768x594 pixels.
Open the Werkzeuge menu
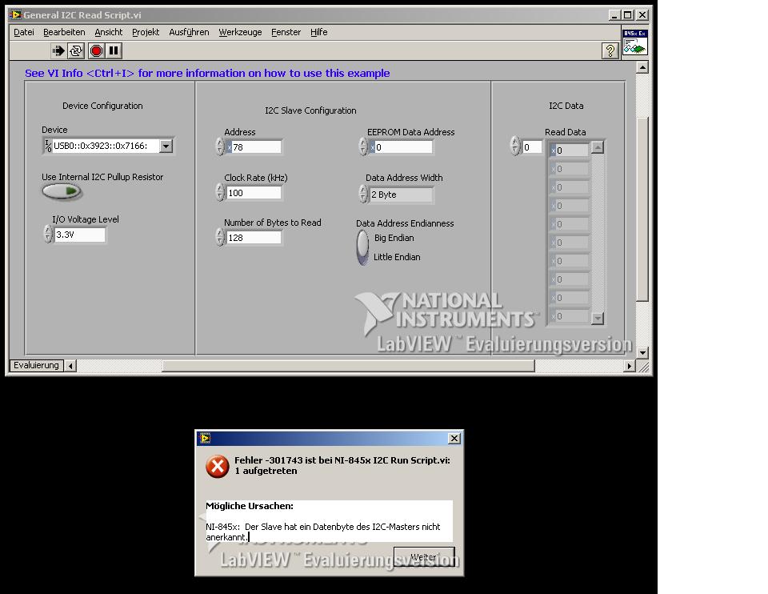coord(240,32)
